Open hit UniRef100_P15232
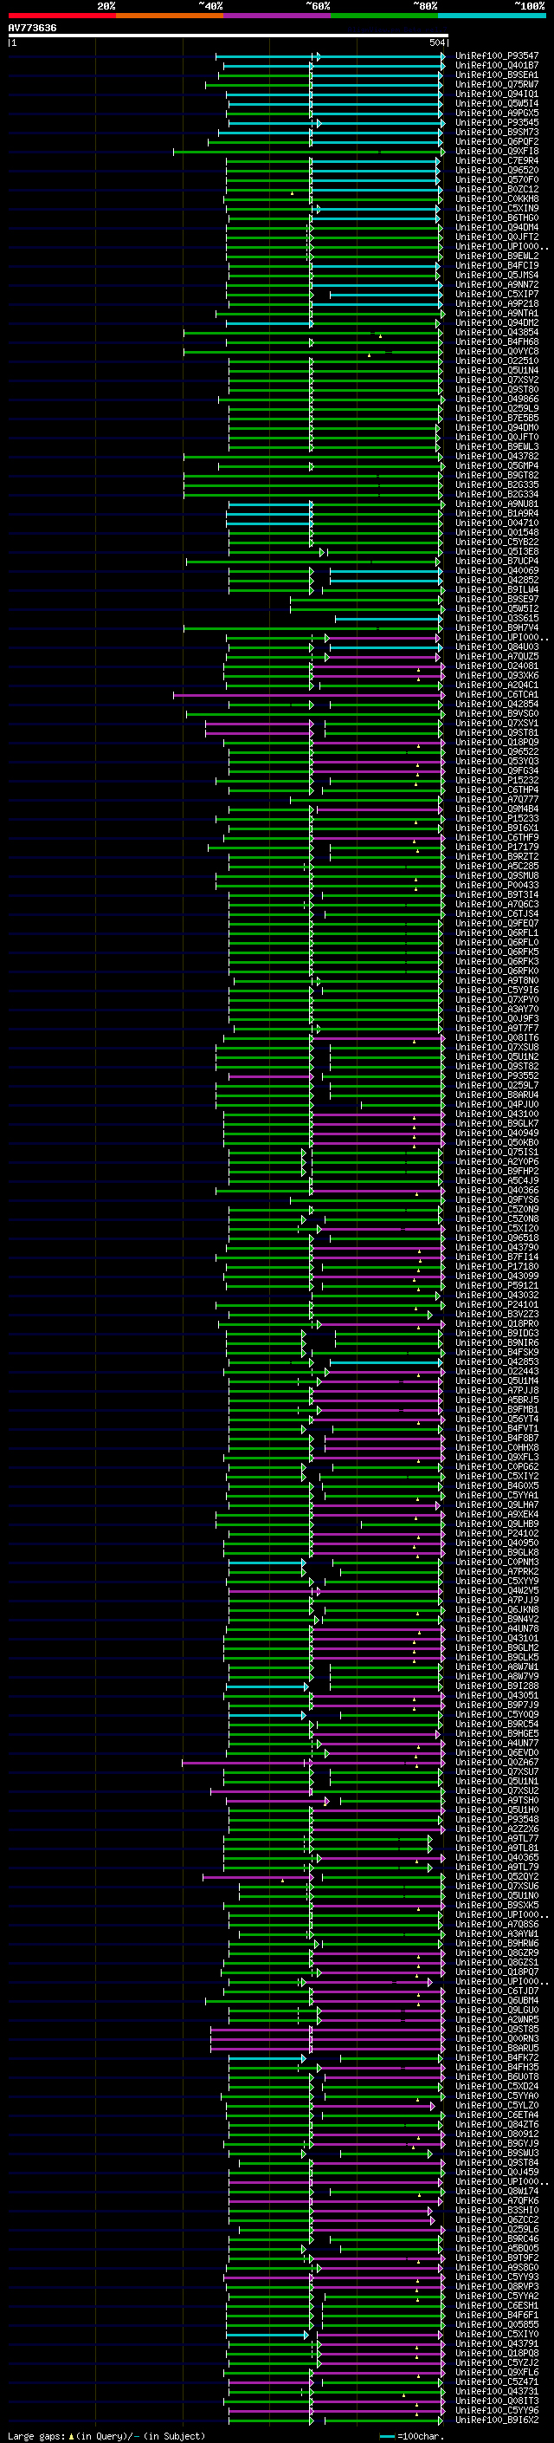554x2443 pixels. tap(497, 781)
